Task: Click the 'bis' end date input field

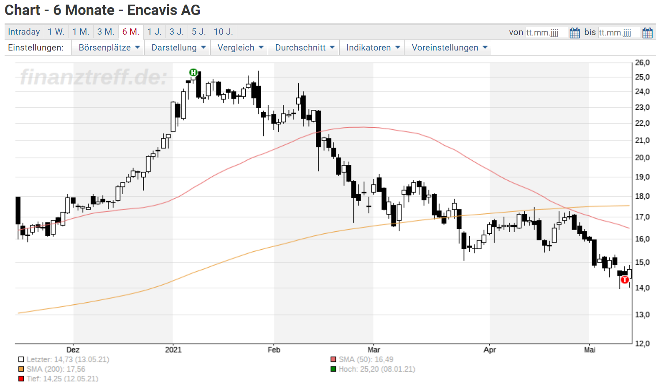Action: (x=619, y=33)
